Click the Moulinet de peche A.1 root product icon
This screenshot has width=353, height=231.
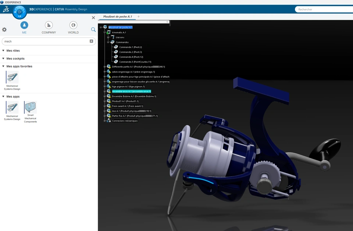105,27
